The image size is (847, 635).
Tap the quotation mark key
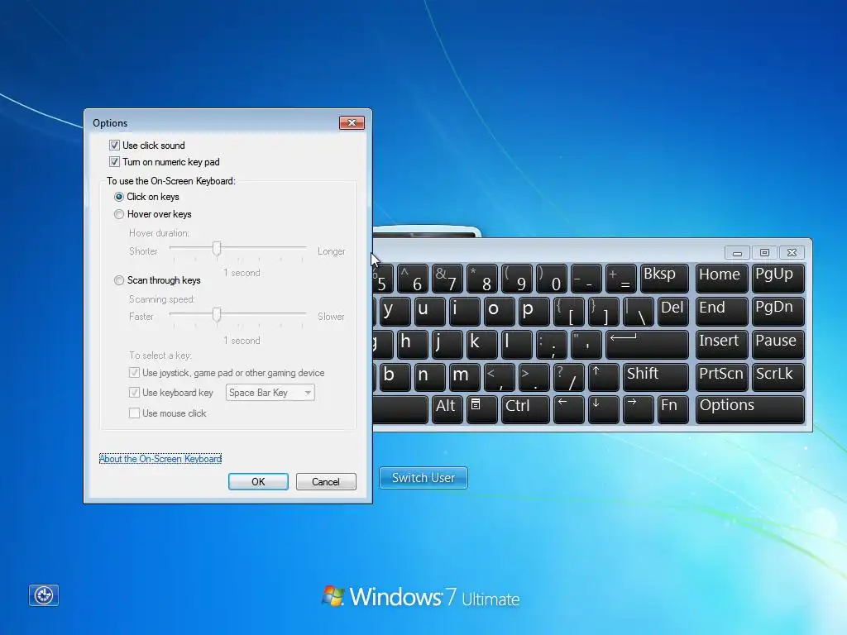pos(586,345)
